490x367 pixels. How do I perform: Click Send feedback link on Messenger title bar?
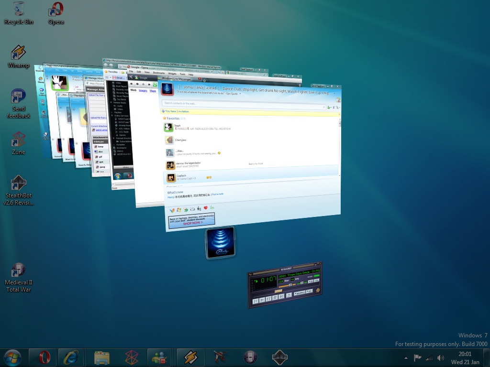pyautogui.click(x=318, y=86)
